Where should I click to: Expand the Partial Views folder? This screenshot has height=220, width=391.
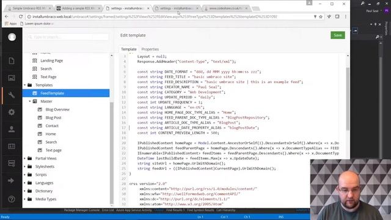click(x=24, y=158)
